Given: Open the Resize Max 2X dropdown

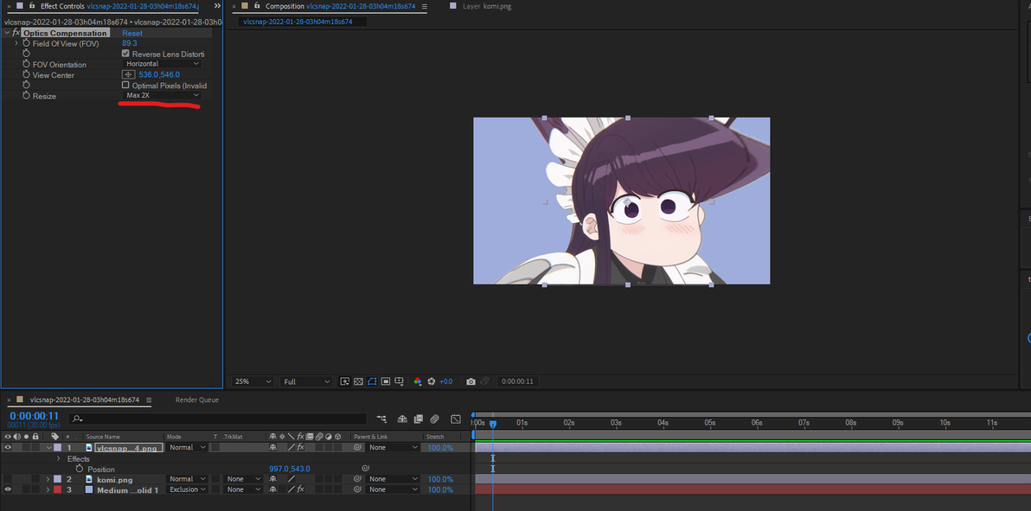Looking at the screenshot, I should (162, 95).
